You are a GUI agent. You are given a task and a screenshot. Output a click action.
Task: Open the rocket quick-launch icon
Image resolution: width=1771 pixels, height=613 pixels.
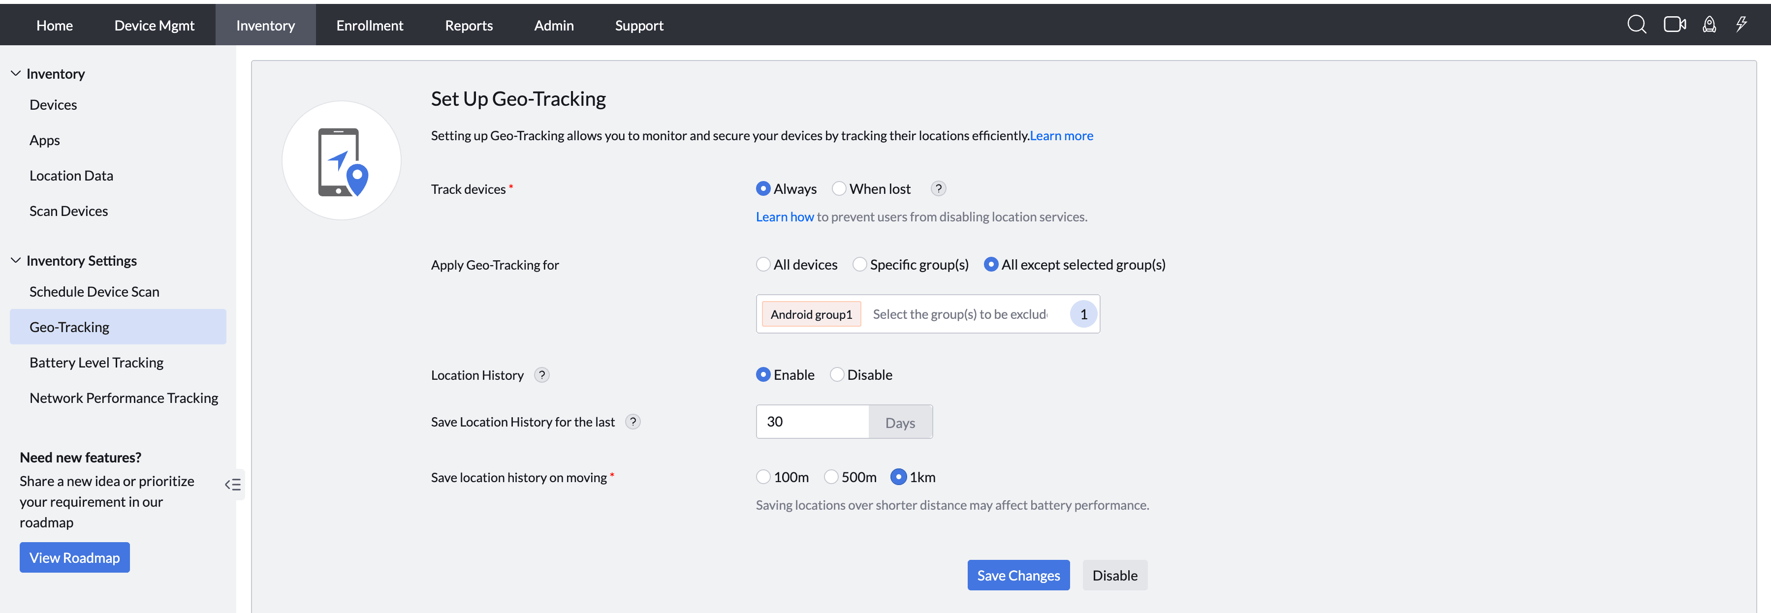tap(1709, 25)
